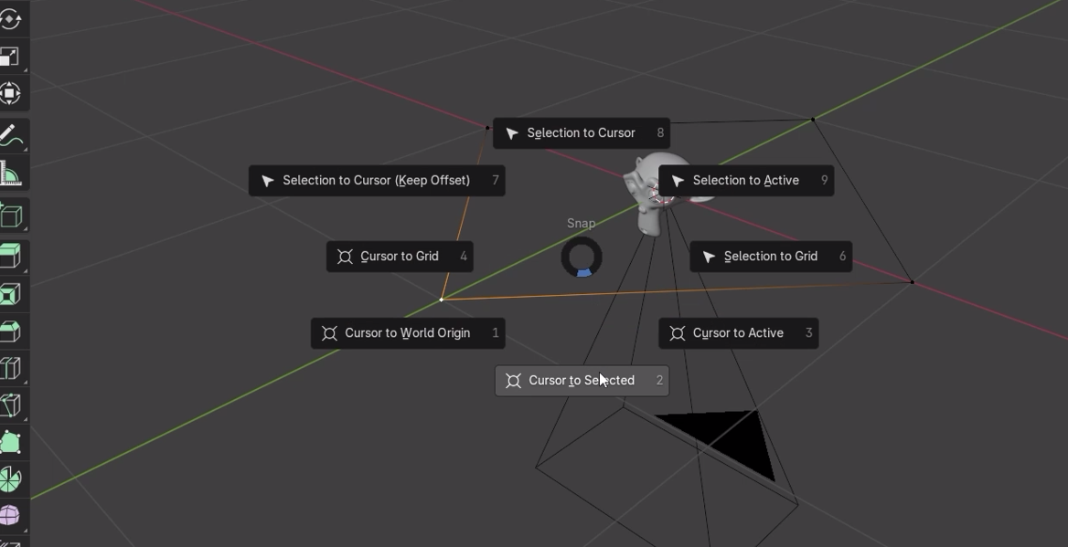1068x547 pixels.
Task: Select the Extrude Region tool
Action: point(10,257)
